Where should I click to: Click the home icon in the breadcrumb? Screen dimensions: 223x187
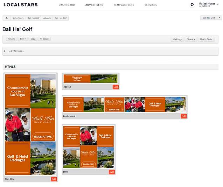tap(7, 18)
